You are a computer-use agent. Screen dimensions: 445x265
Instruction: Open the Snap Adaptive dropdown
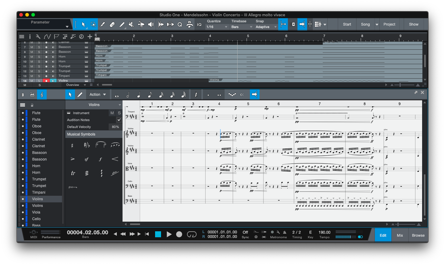click(x=266, y=27)
